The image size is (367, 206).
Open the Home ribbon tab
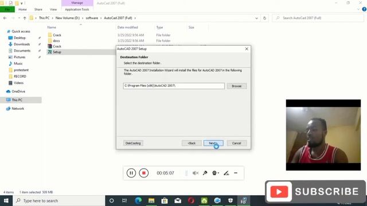click(x=22, y=9)
